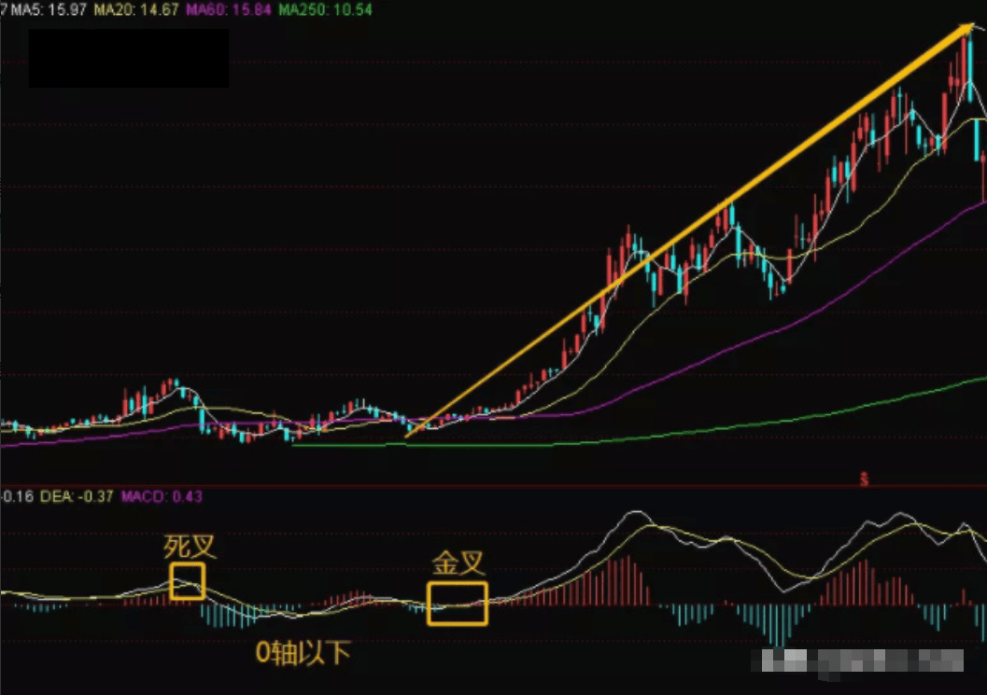Click the 金叉 yellow highlight box

[x=458, y=604]
